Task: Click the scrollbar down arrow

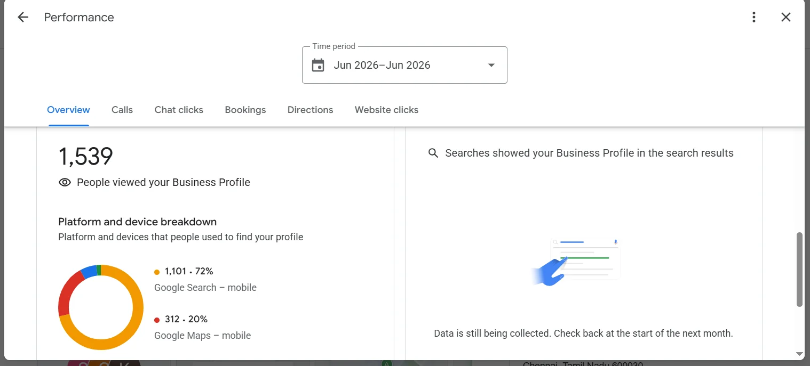Action: pyautogui.click(x=799, y=354)
